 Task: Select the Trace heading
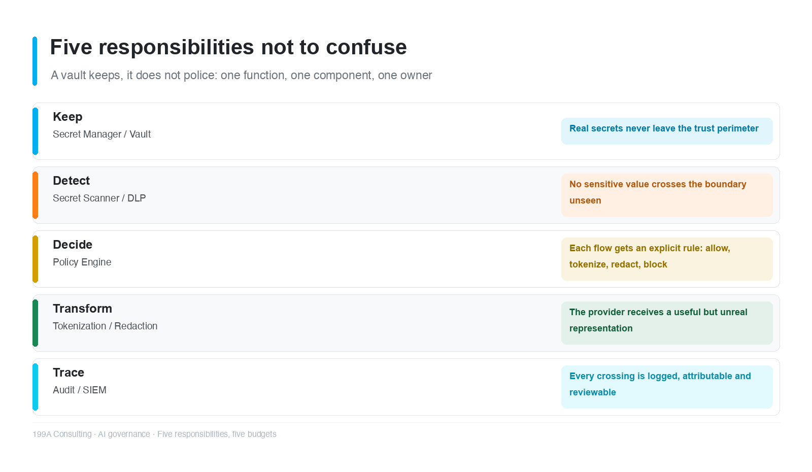pyautogui.click(x=69, y=373)
